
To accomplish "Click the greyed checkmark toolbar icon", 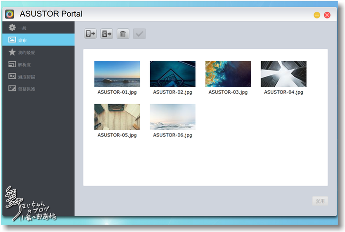I will [x=140, y=34].
